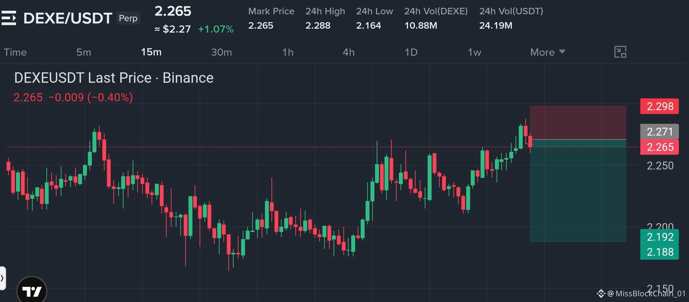Open the More intervals dropdown
The height and width of the screenshot is (302, 689).
coord(548,52)
